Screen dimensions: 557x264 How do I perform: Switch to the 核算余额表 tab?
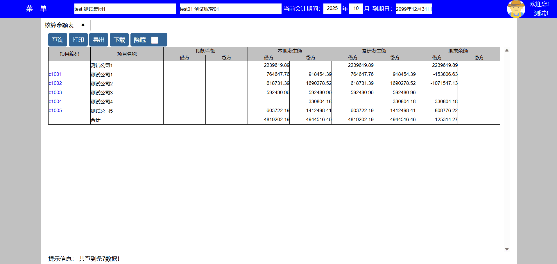[x=59, y=25]
